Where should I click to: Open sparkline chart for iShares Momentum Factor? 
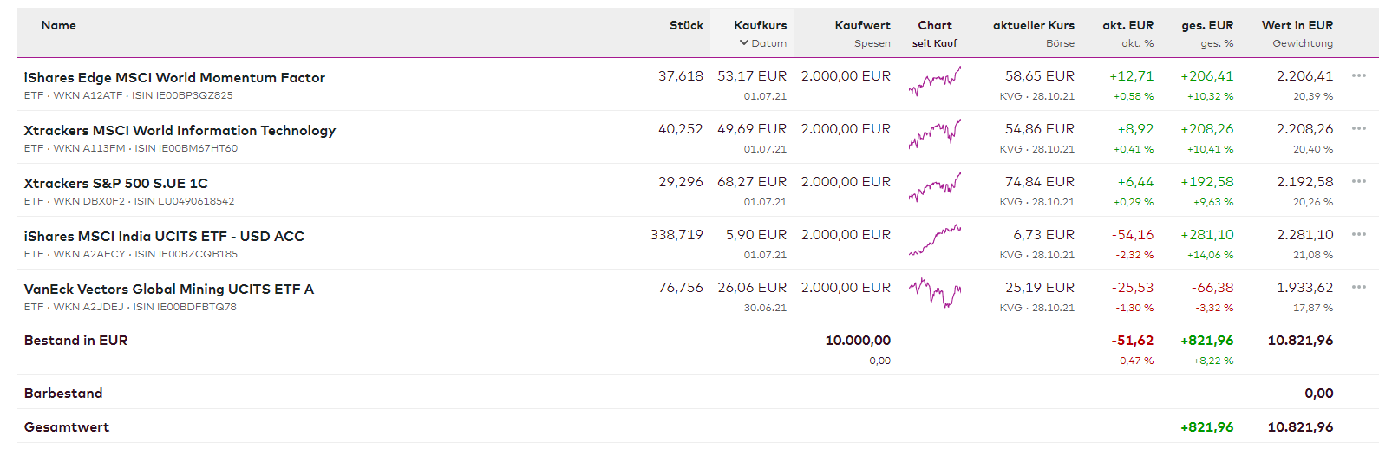935,82
